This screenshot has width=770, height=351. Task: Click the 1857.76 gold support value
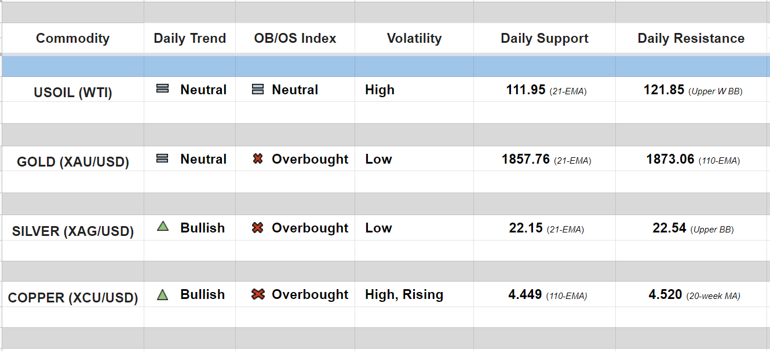tap(526, 159)
